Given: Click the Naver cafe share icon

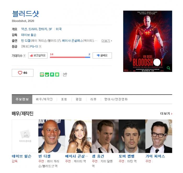Looking at the screenshot, I should 47,75.
